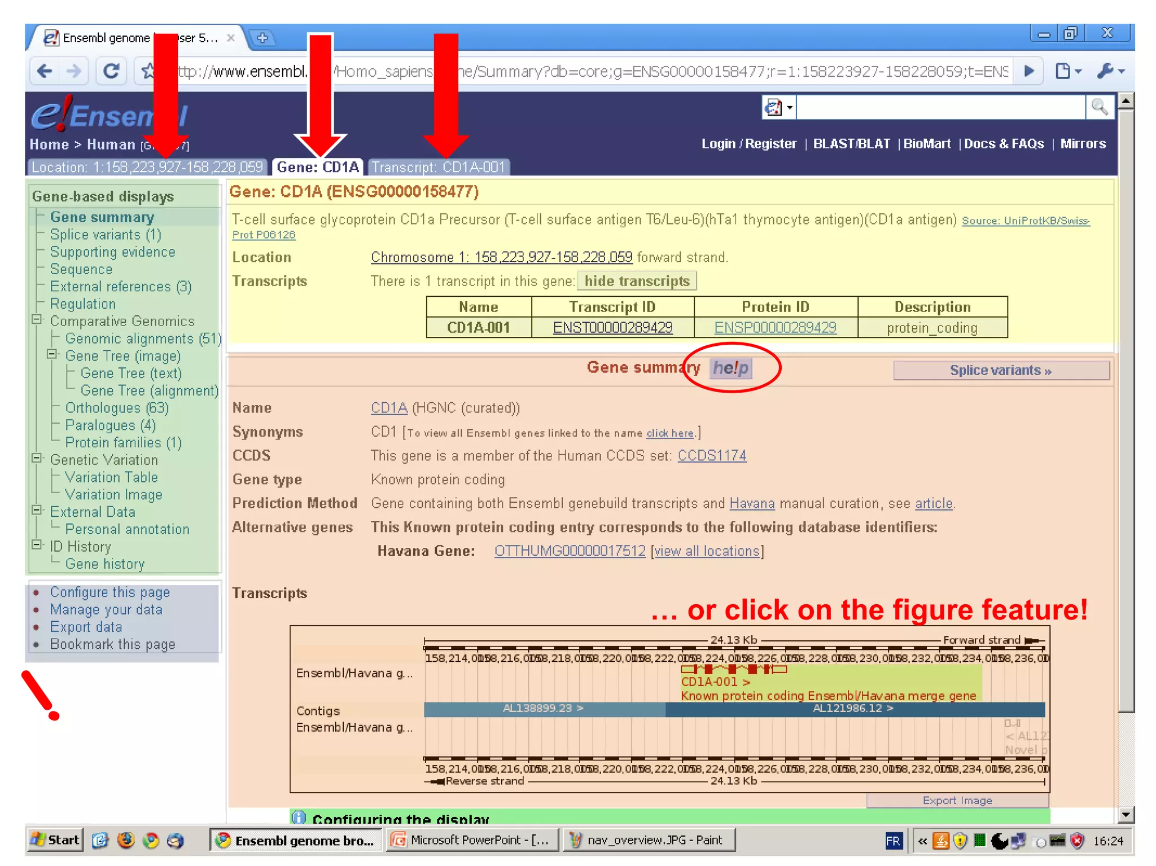This screenshot has height=866, width=1156.
Task: Click the AL138899.23 contig bar
Action: click(x=544, y=709)
